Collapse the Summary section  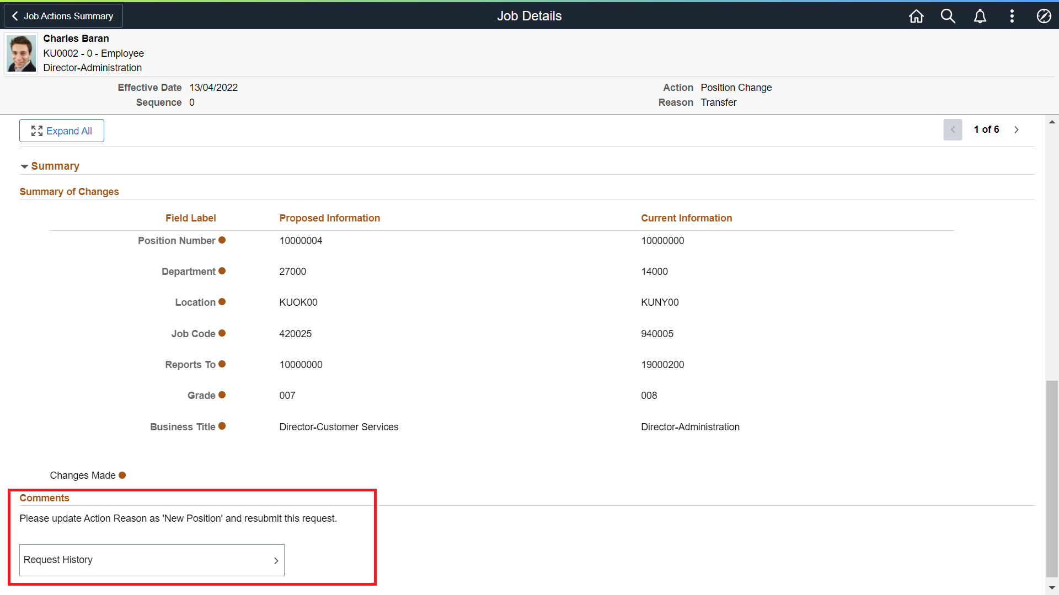coord(24,166)
